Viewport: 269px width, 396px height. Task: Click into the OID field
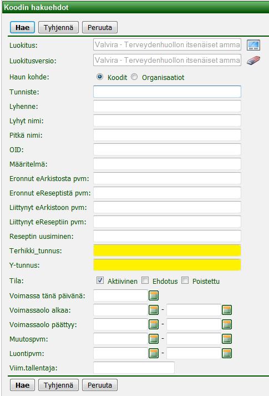point(167,149)
